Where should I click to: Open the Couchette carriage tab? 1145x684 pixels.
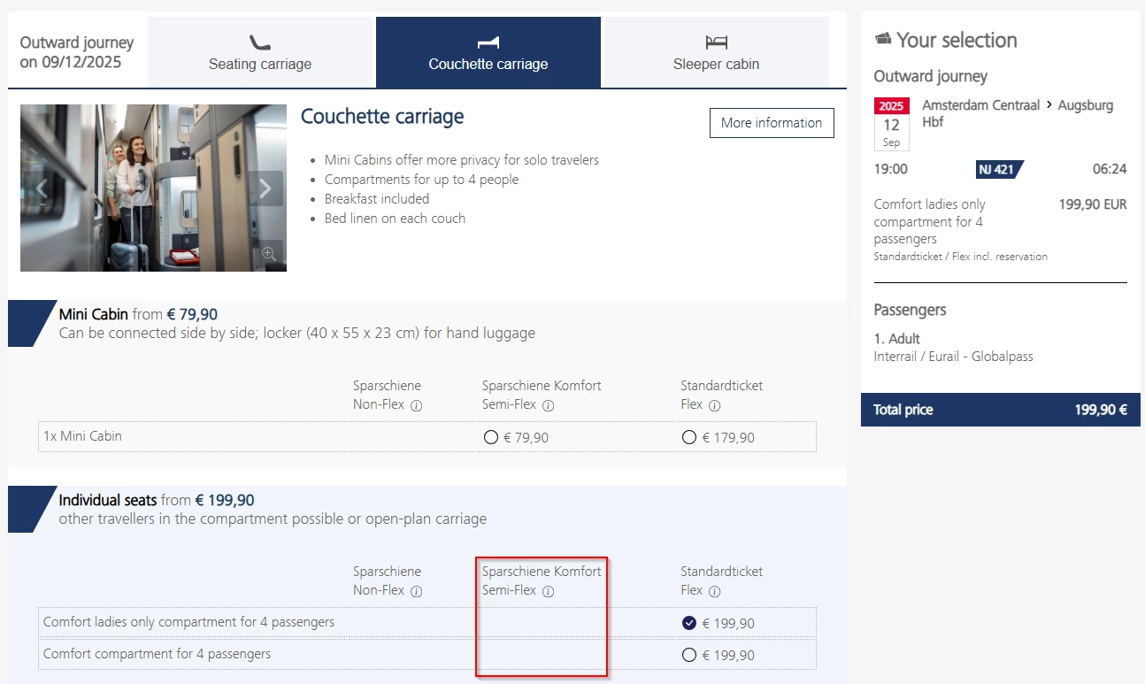(x=488, y=52)
